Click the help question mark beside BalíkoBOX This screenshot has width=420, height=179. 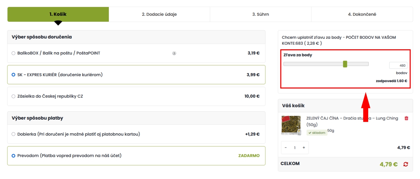(x=174, y=53)
